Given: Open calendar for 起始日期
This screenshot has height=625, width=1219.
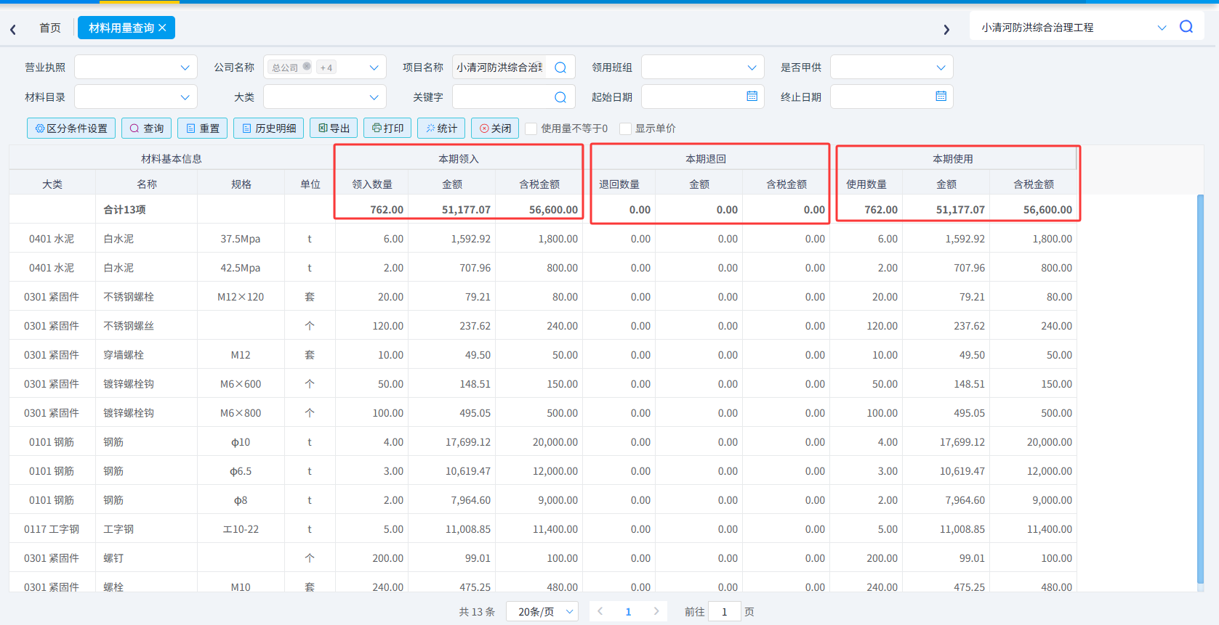Looking at the screenshot, I should point(752,97).
